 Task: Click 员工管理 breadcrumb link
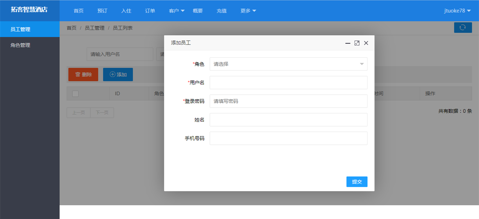(95, 28)
